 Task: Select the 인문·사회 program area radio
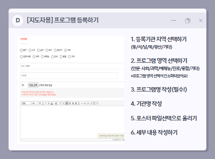(21, 57)
